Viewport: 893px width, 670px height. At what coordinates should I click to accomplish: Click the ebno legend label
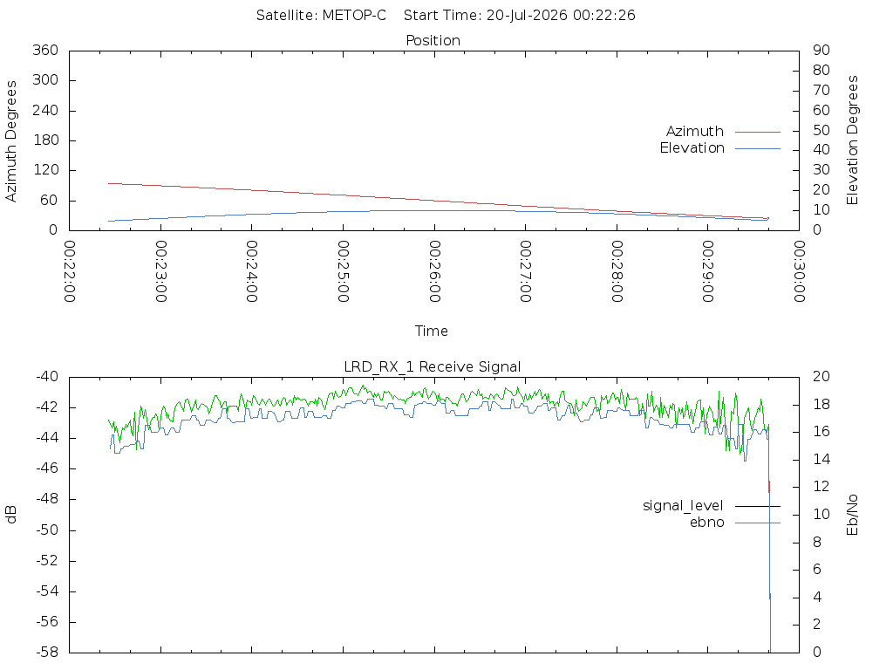pyautogui.click(x=706, y=523)
